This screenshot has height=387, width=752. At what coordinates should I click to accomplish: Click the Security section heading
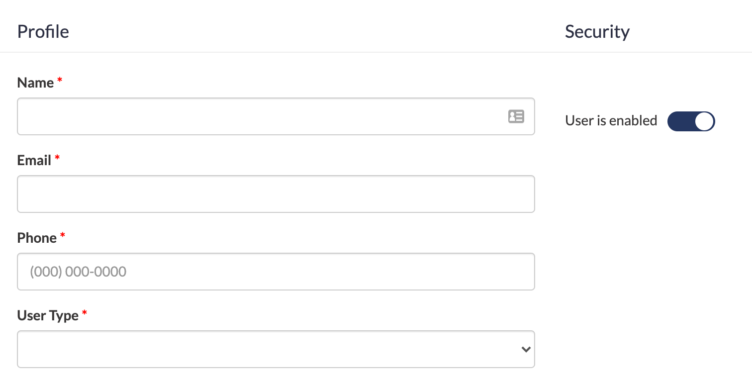point(597,31)
